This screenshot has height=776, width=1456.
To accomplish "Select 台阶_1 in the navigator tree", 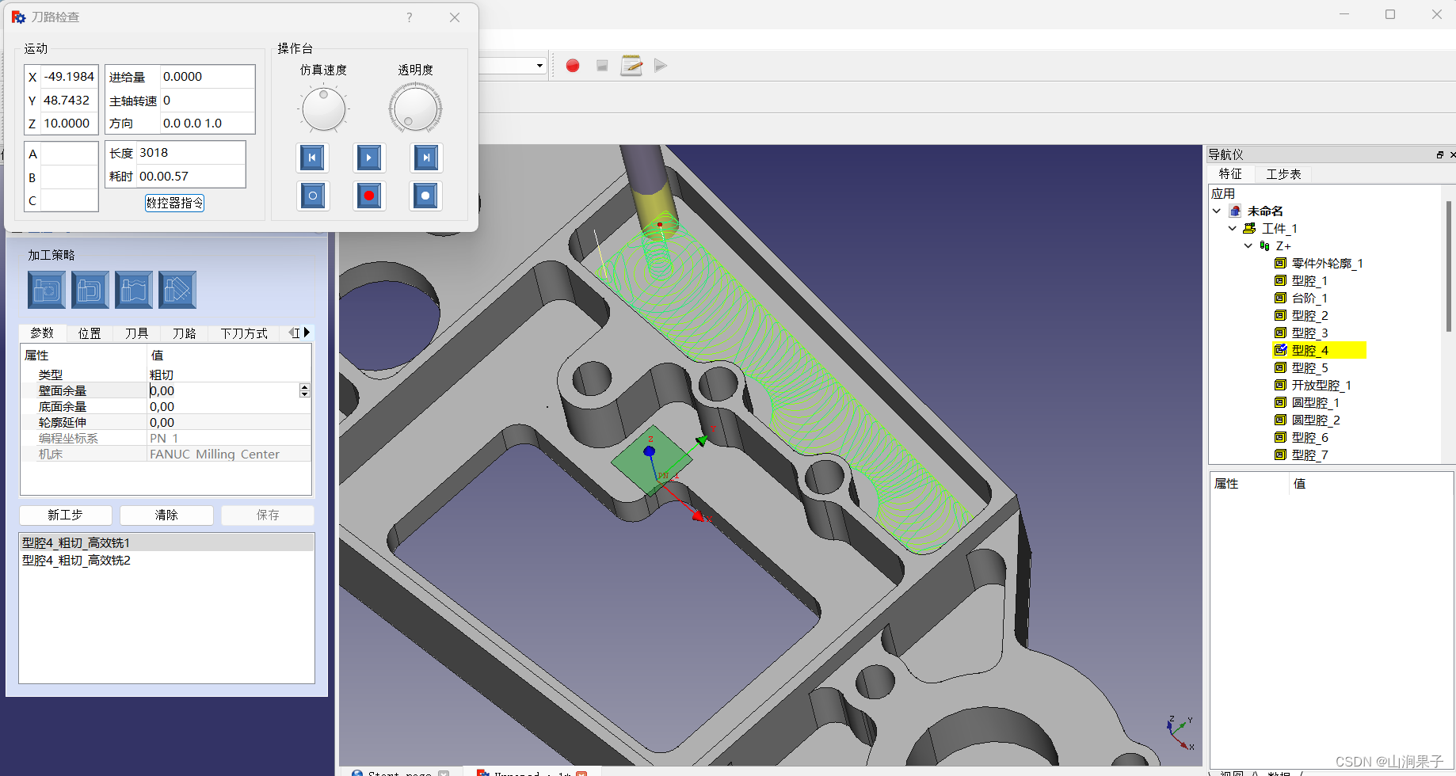I will coord(1309,299).
